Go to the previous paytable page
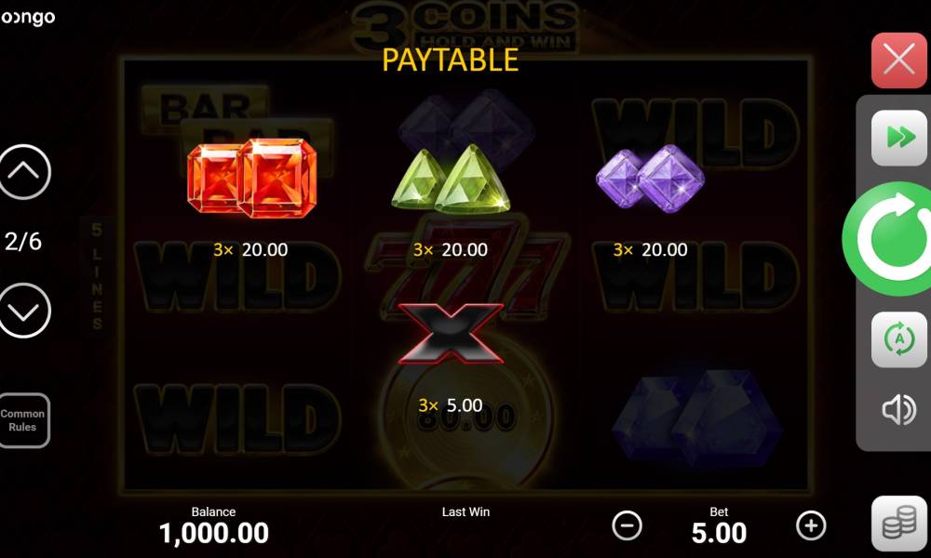 click(x=24, y=172)
